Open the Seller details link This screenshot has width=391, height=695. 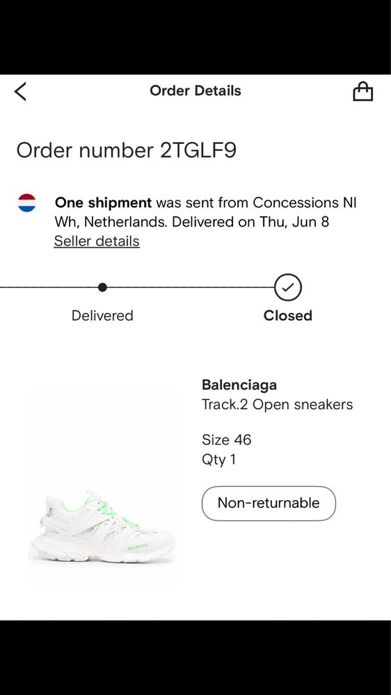(97, 241)
